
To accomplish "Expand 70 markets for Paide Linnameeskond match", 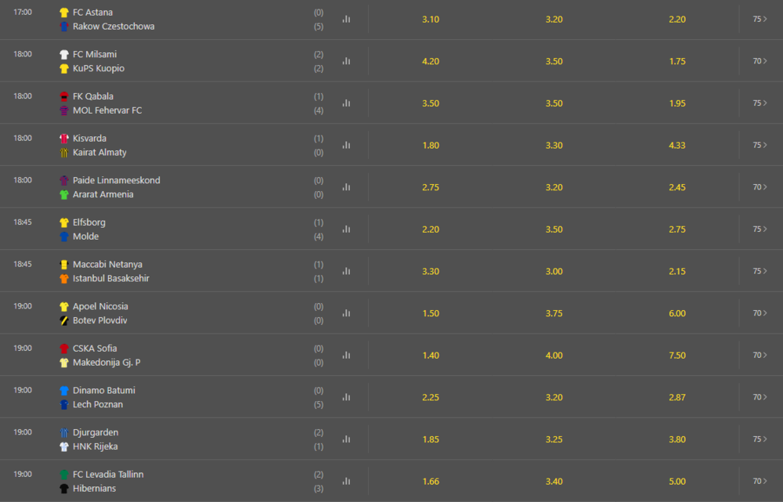I will [x=760, y=187].
